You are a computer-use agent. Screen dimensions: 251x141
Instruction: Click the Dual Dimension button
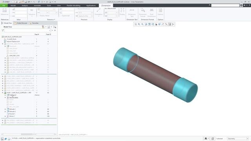coord(151,13)
